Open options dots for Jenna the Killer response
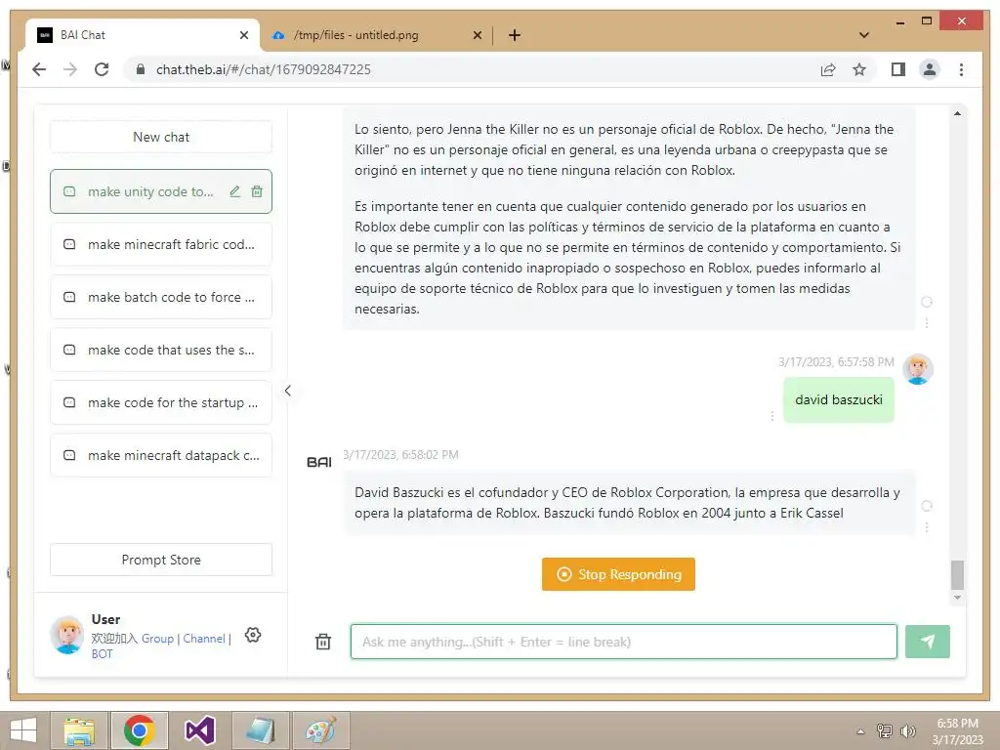Image resolution: width=1000 pixels, height=750 pixels. (927, 323)
